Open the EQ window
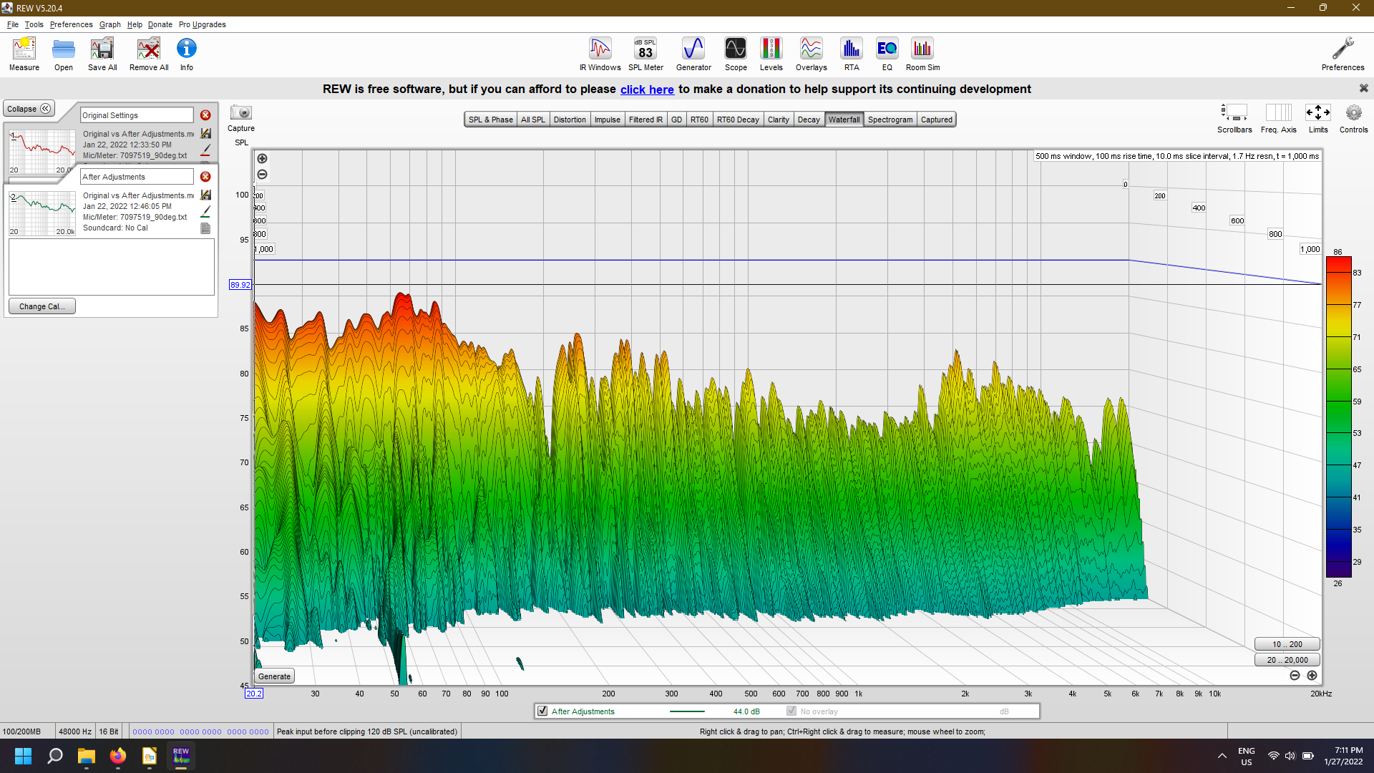 coord(887,54)
